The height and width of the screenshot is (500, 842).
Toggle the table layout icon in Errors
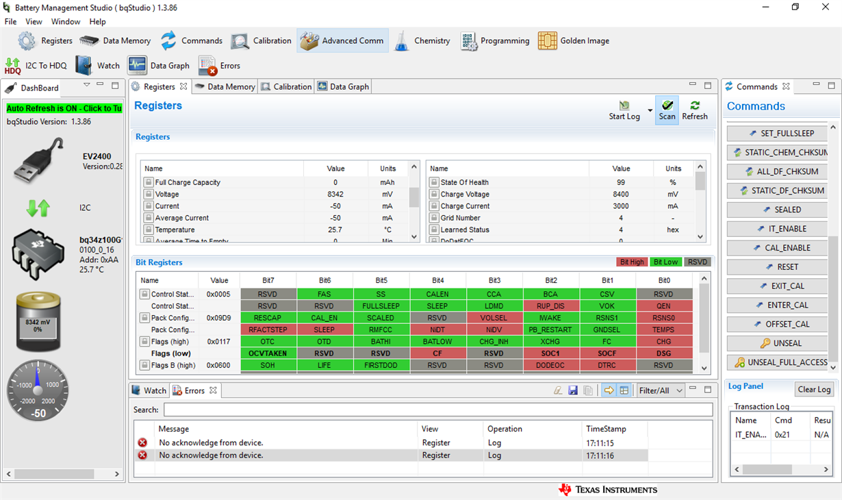click(x=624, y=390)
